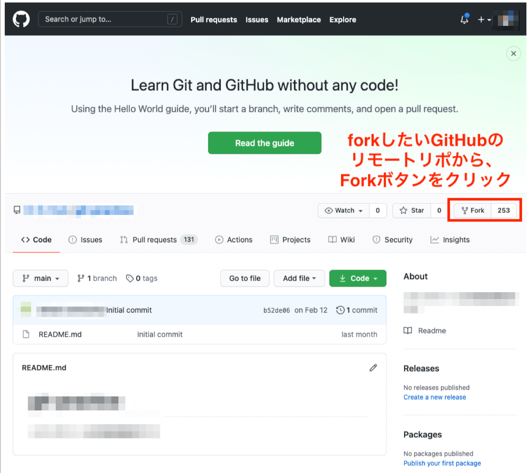Screen dimensions: 529x473
Task: Switch to the Pull requests tab
Action: [154, 240]
